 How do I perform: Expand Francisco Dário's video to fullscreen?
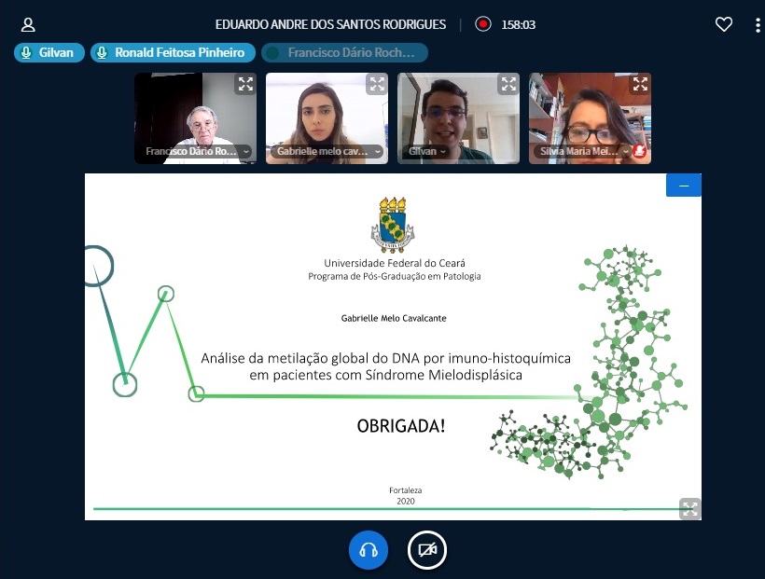244,84
